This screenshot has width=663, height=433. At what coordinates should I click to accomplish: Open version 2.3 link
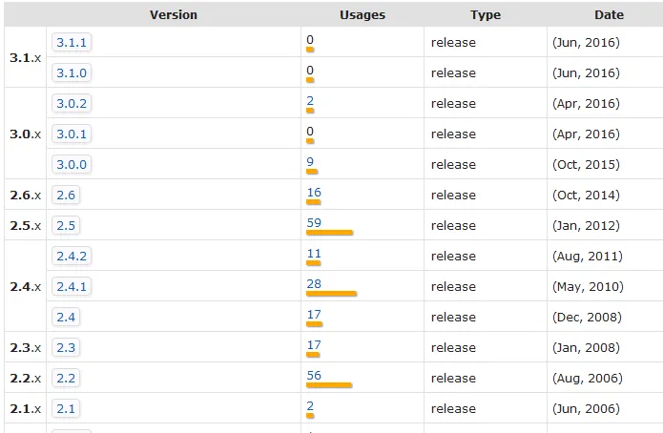(65, 348)
